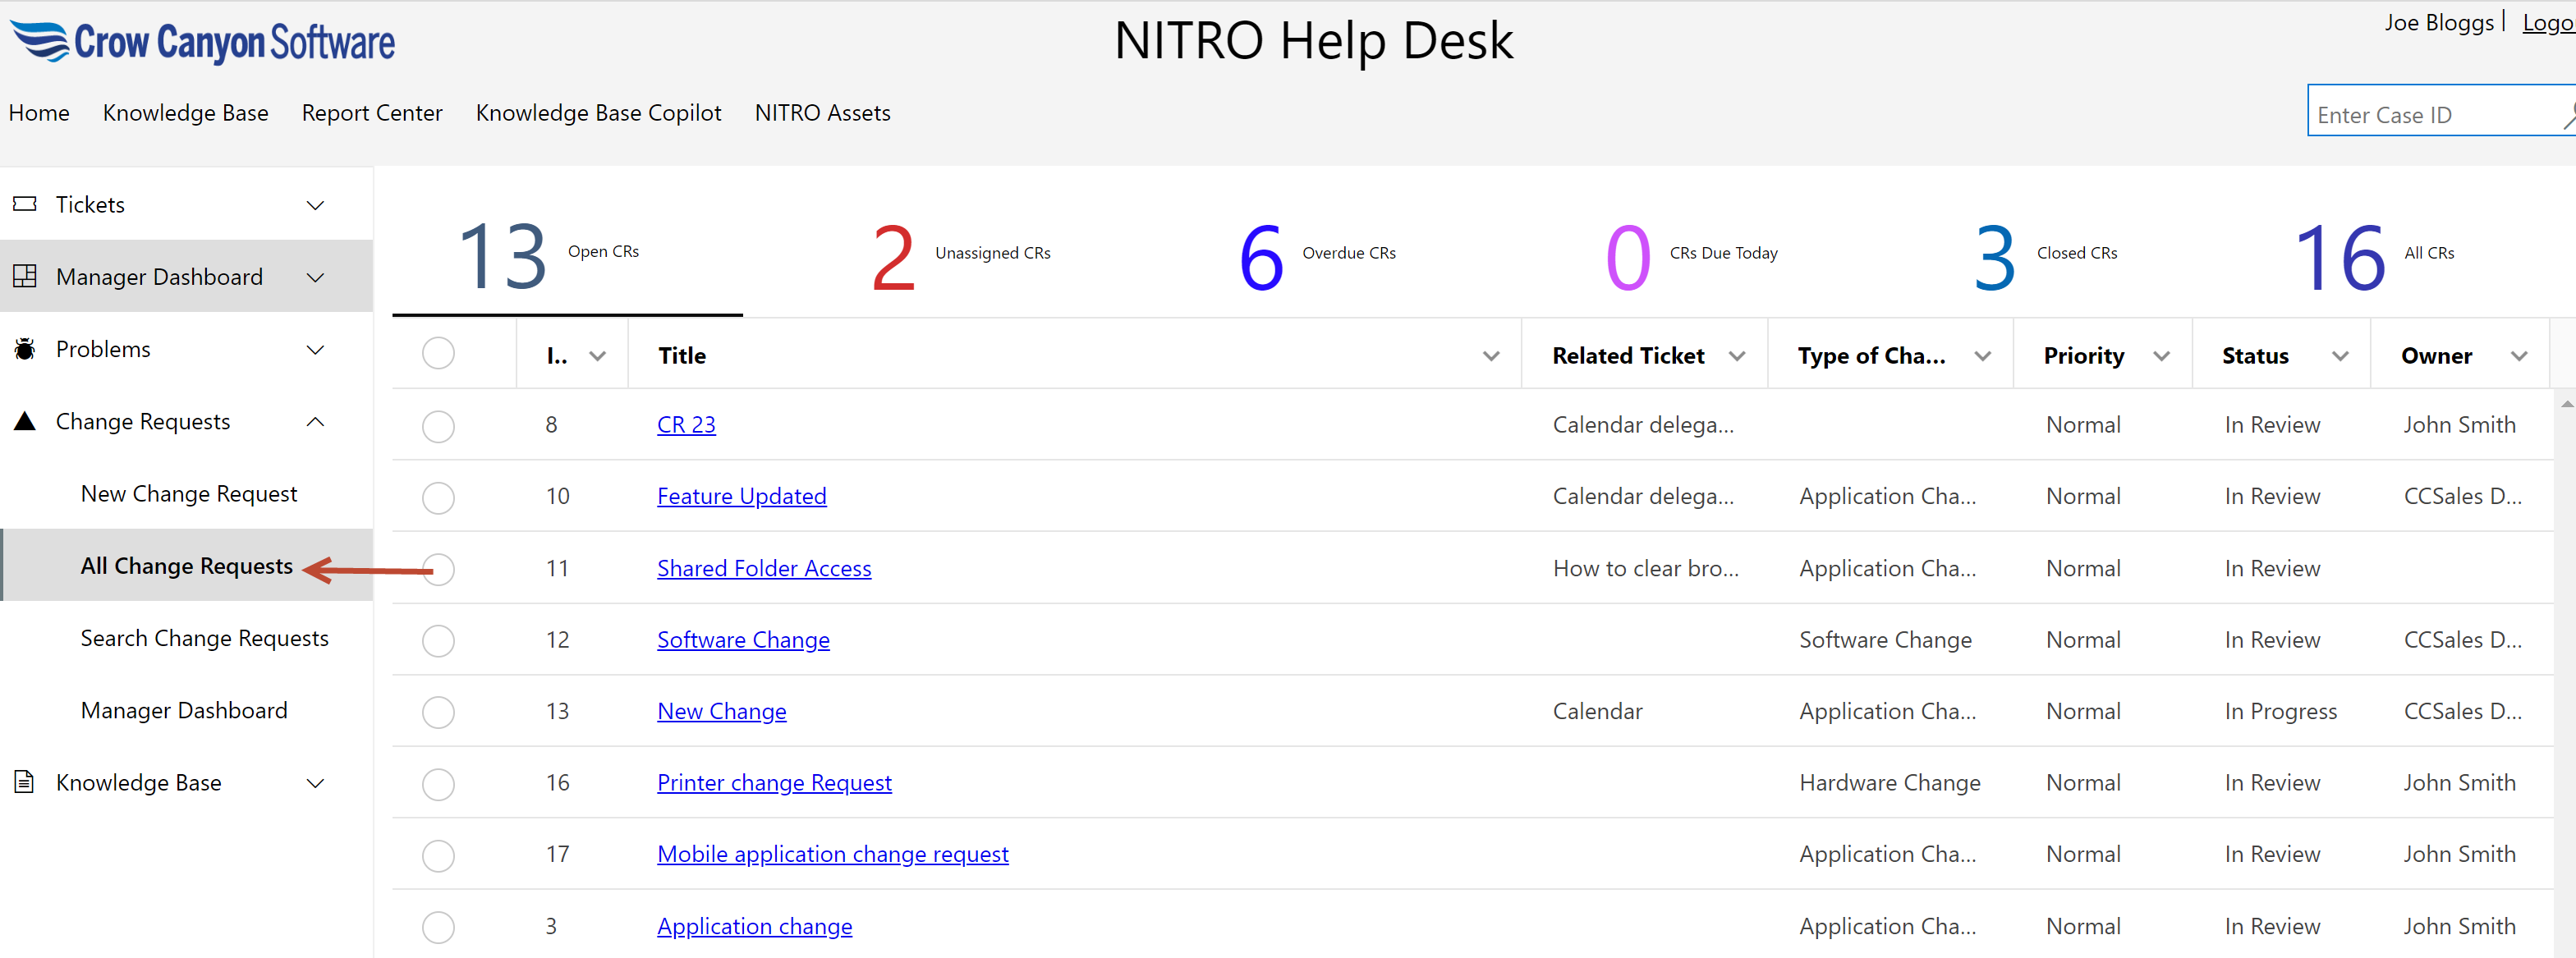Go to New Change Request in sidebar
Viewport: 2576px width, 958px height.
click(189, 494)
